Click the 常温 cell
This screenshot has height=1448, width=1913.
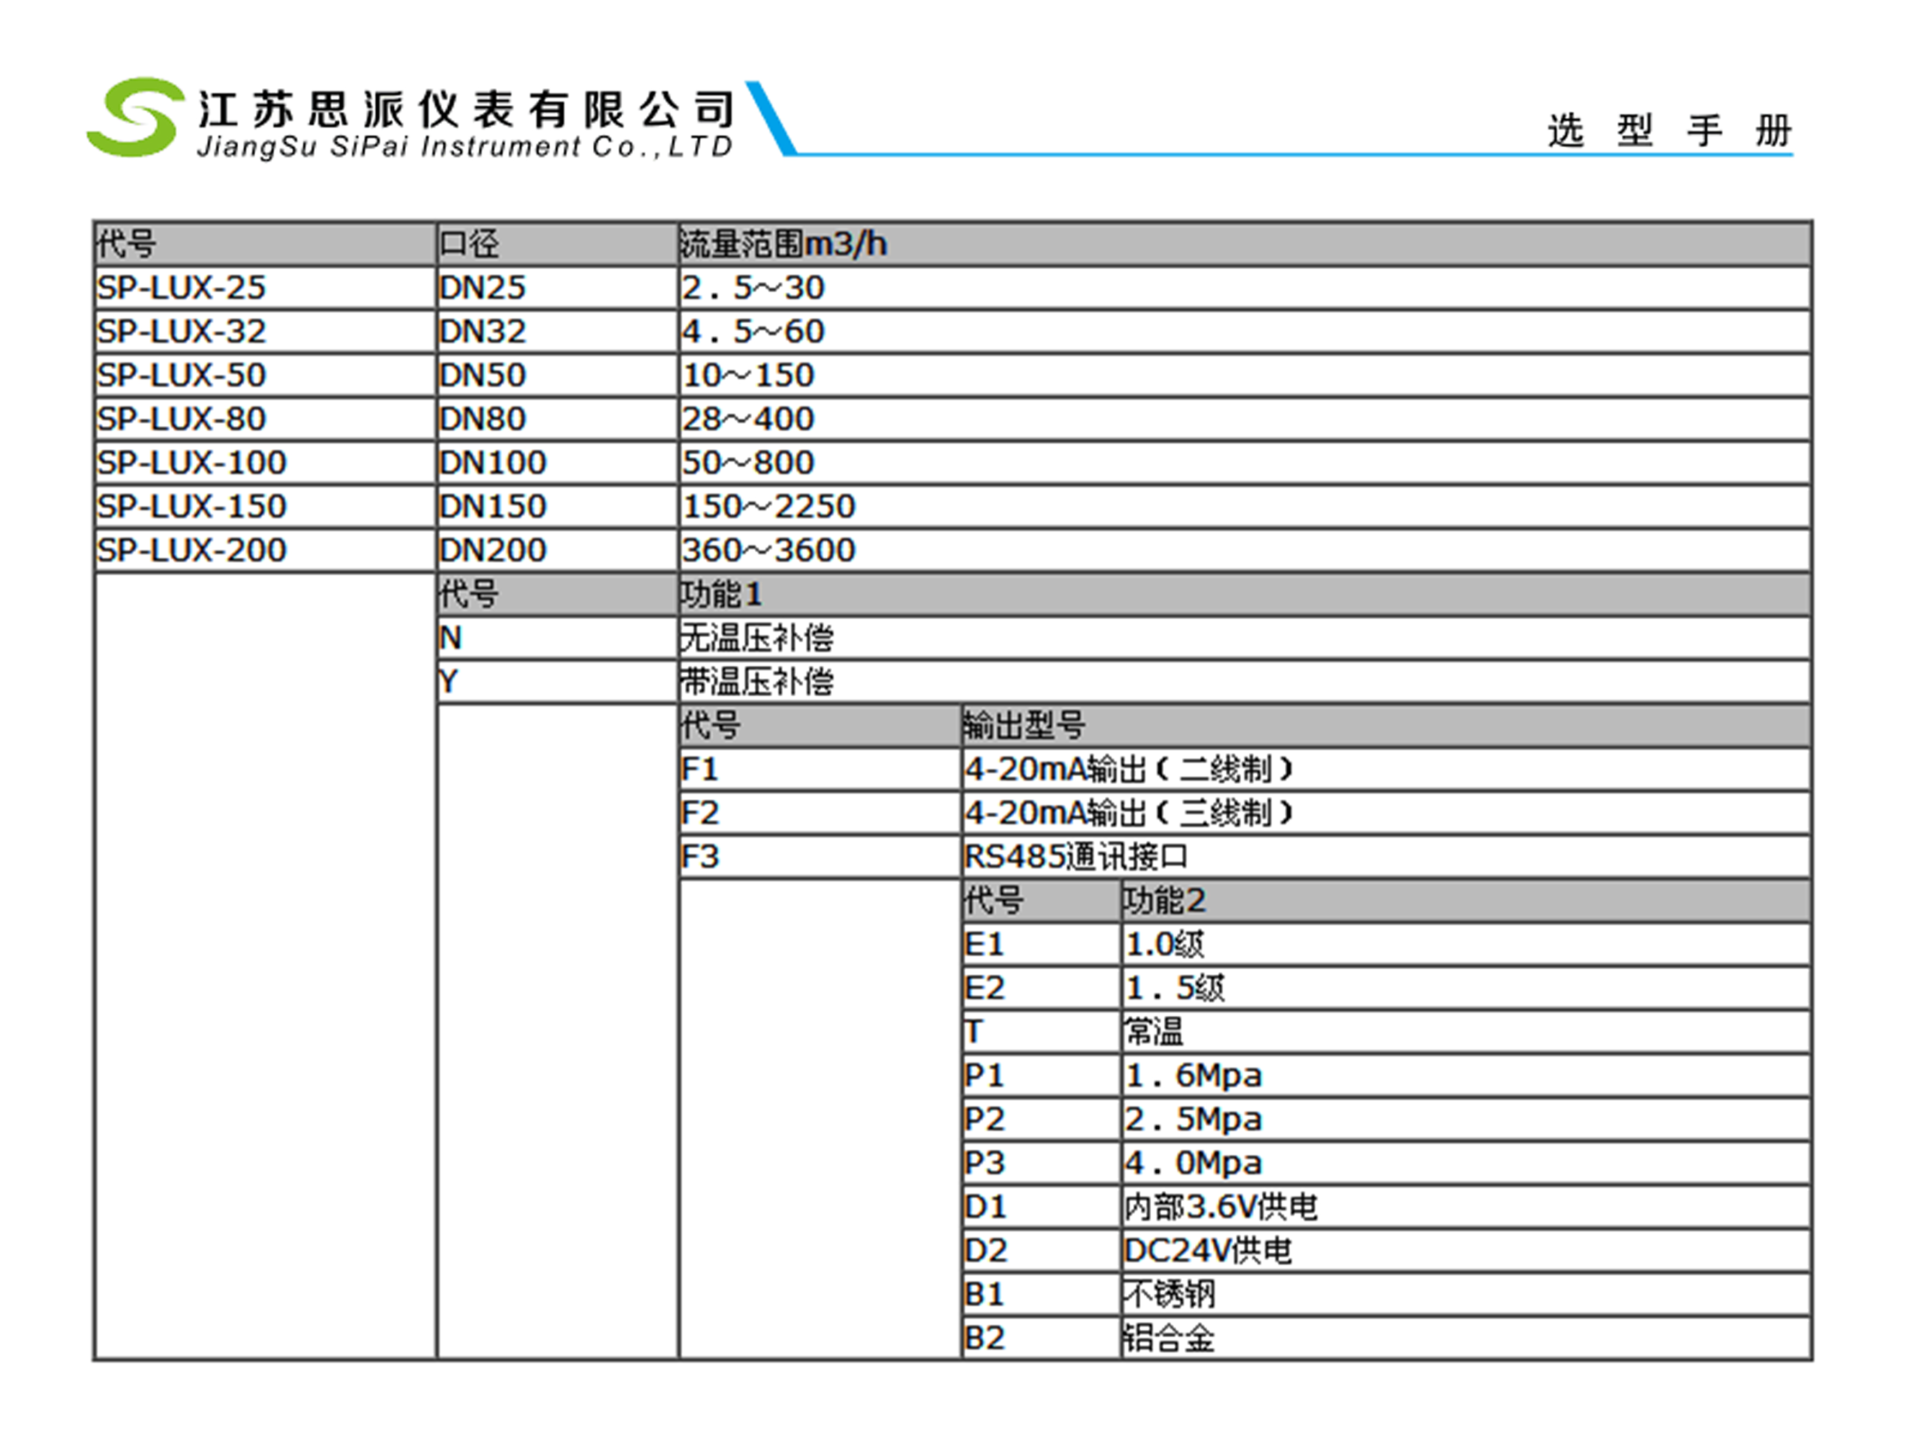tap(1466, 1031)
